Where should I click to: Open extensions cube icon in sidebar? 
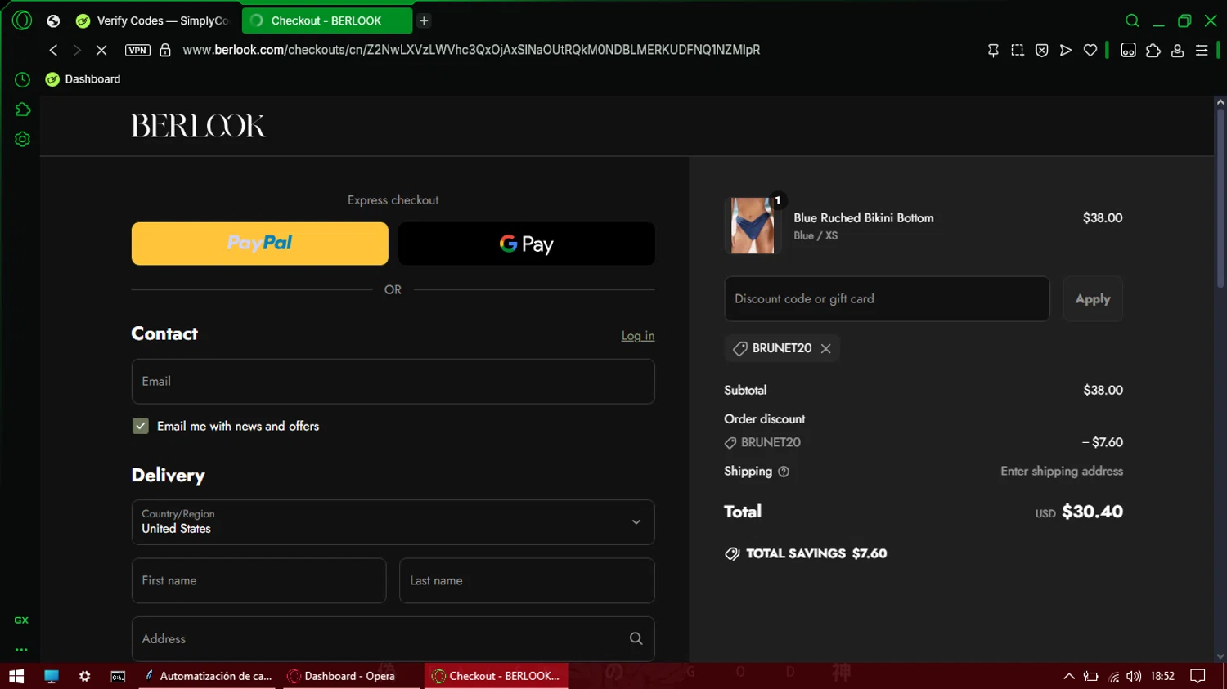pos(22,110)
